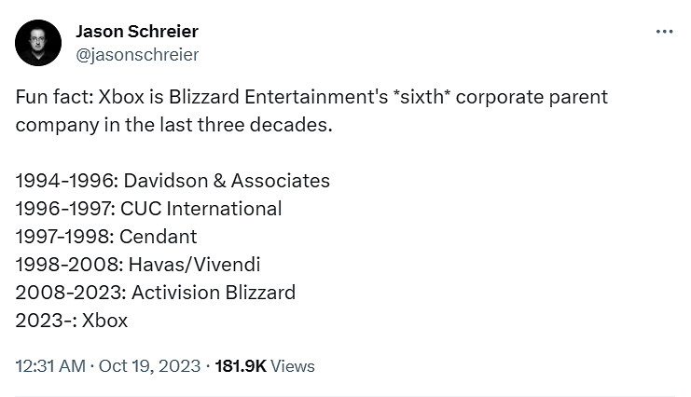The width and height of the screenshot is (691, 397).
Task: Open the three-dot more options menu
Action: (x=664, y=32)
